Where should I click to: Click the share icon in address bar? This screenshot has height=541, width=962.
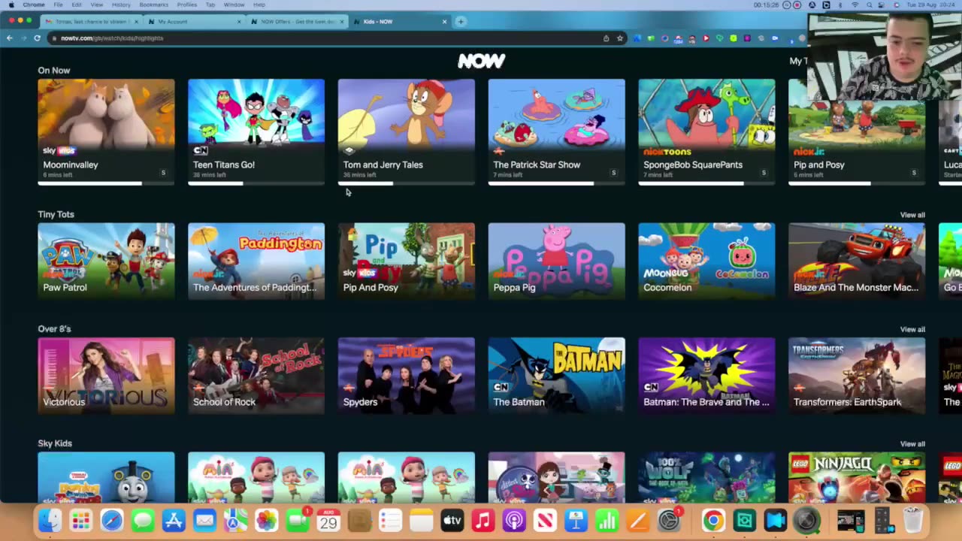(606, 38)
